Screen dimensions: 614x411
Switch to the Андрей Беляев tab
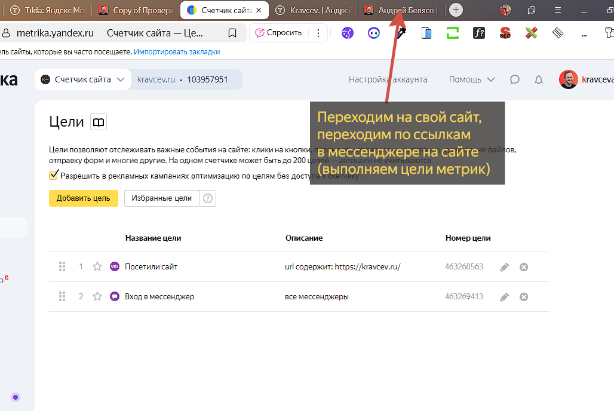click(401, 10)
